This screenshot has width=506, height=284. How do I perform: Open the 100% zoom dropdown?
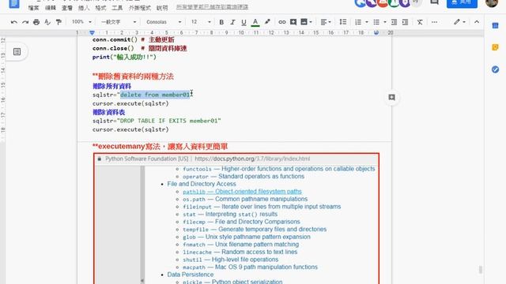(x=81, y=22)
